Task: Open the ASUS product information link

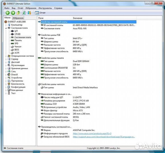Action: point(92,133)
